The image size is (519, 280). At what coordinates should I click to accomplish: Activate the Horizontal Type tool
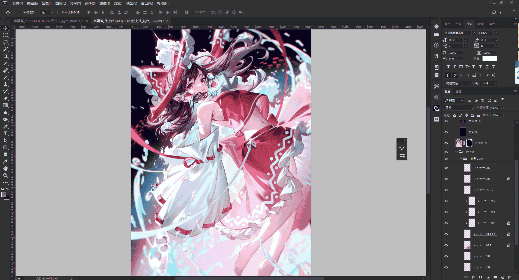(5, 133)
